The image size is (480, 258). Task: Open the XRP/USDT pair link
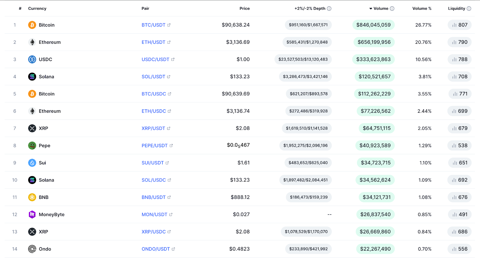click(153, 128)
